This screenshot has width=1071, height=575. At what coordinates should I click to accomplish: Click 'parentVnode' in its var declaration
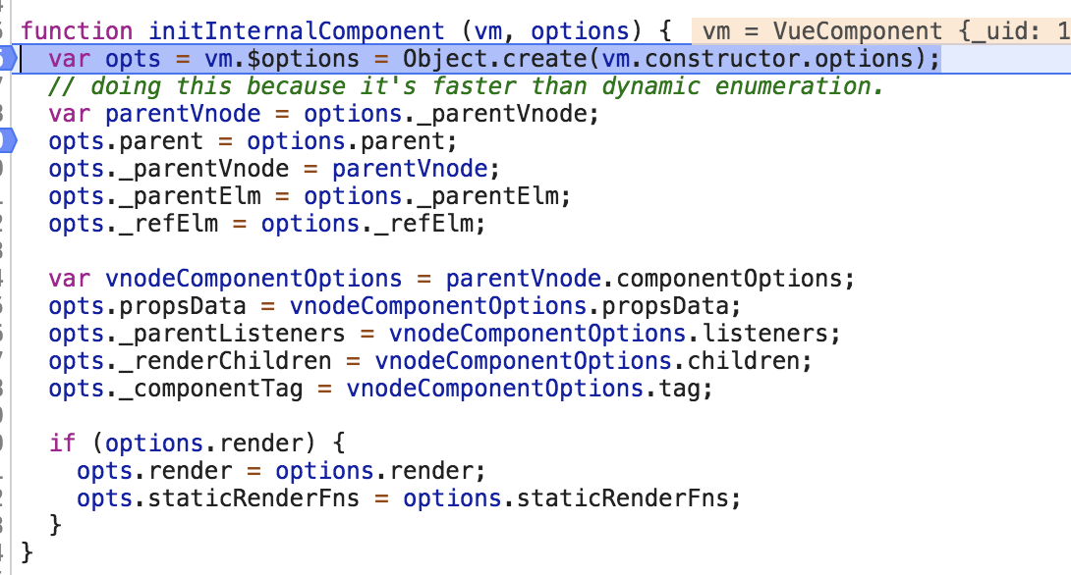tap(183, 114)
